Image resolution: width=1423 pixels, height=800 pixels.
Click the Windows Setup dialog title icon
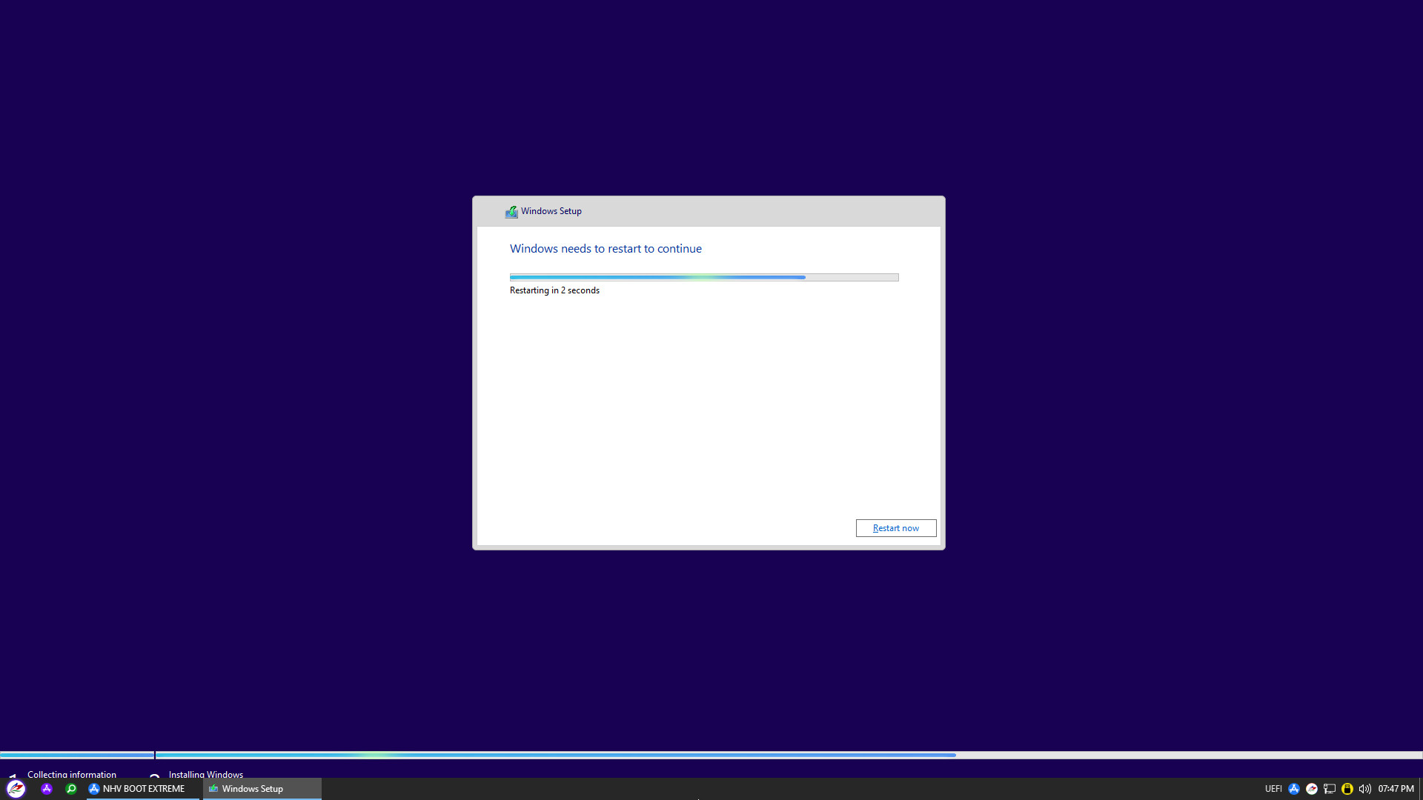(x=511, y=212)
